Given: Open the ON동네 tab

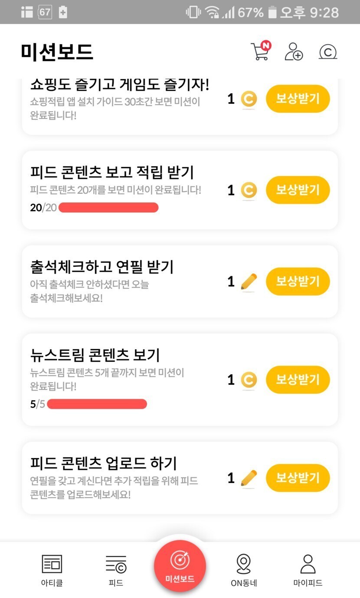Looking at the screenshot, I should [x=244, y=570].
